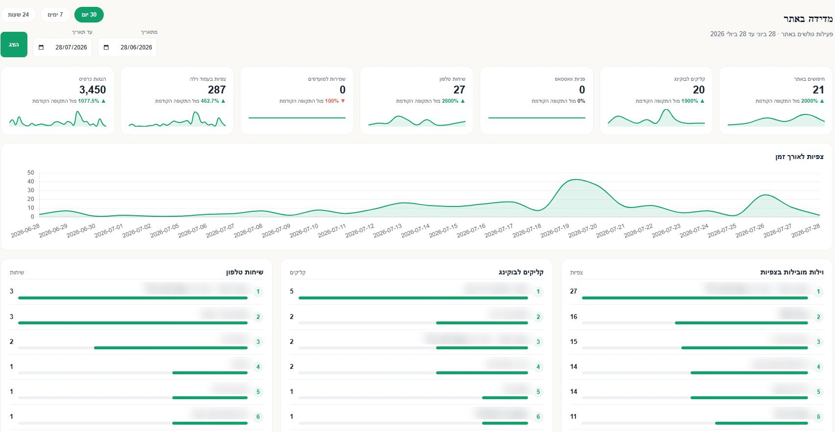This screenshot has width=835, height=432.
Task: Click the peak near 2026-07-20 on chart
Action: click(577, 180)
